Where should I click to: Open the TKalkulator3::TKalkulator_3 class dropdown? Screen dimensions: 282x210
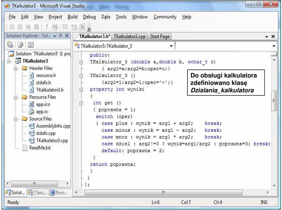171,46
